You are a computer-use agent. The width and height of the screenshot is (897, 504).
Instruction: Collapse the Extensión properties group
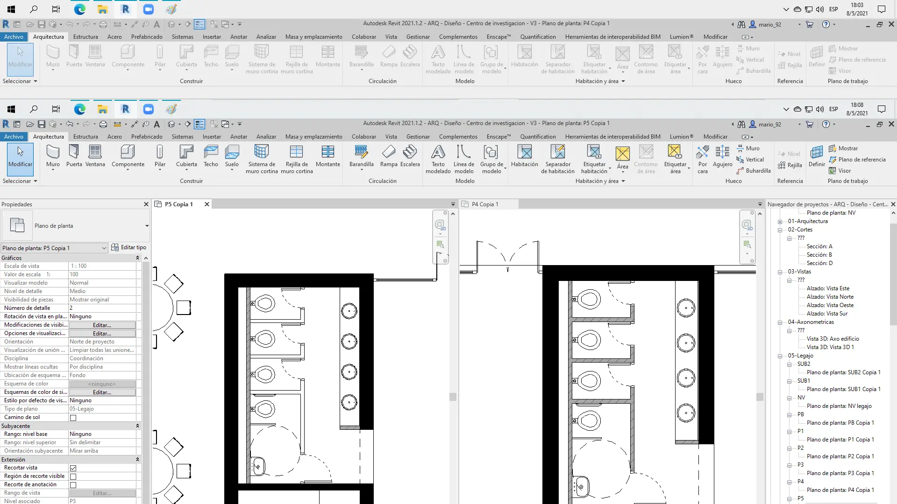[137, 460]
